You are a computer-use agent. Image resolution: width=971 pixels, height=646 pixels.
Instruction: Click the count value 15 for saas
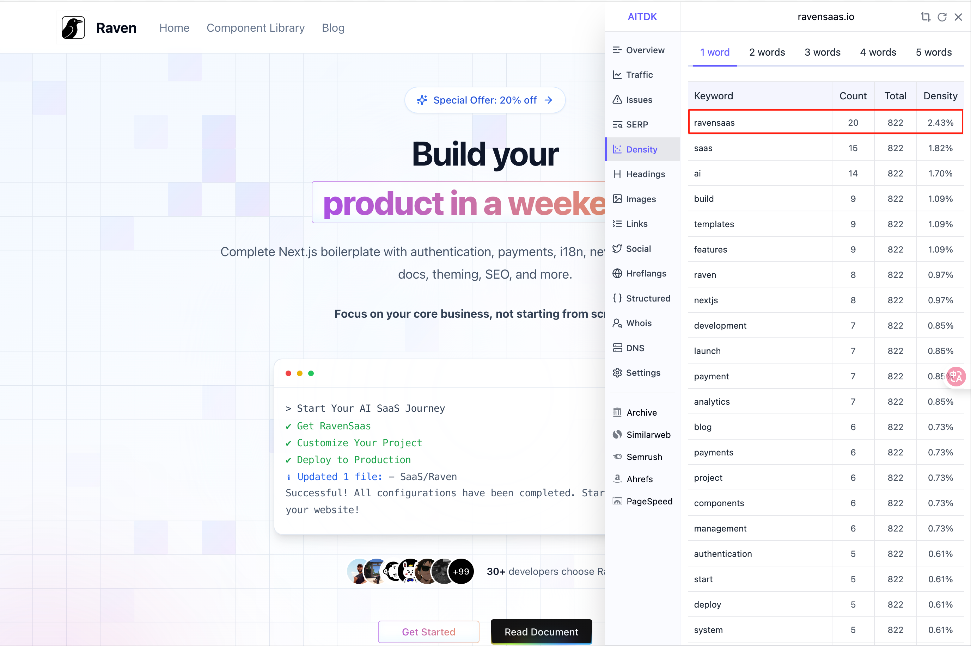click(853, 148)
